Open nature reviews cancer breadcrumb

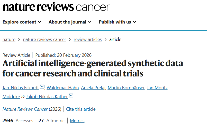tap(44, 39)
